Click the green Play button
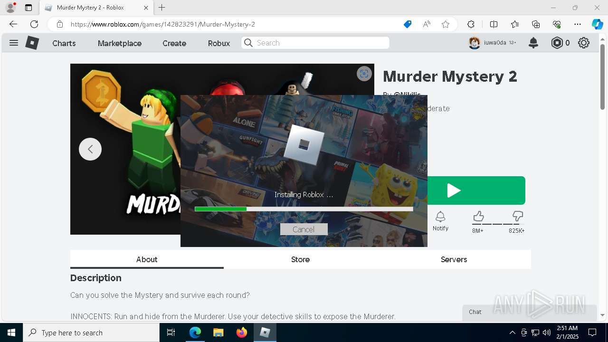Viewport: 608px width, 342px height. (x=476, y=190)
